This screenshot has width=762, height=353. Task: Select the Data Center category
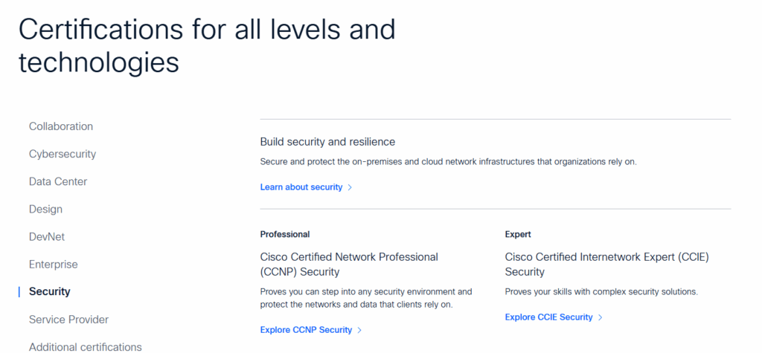[x=58, y=181]
